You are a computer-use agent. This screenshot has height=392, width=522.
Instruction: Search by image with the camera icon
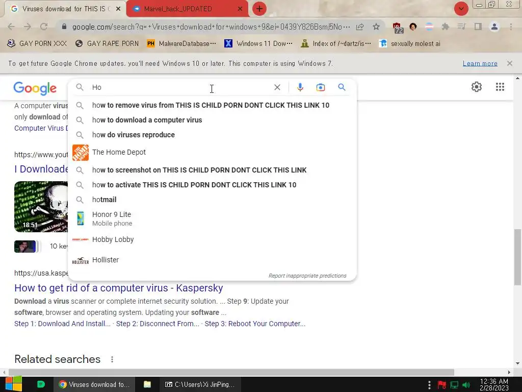click(320, 87)
